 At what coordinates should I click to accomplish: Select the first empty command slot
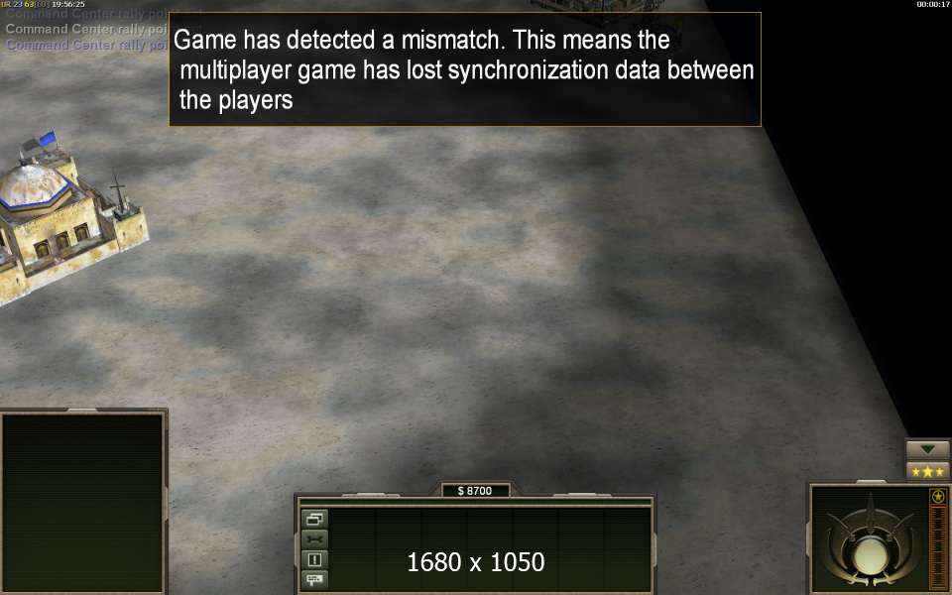(x=353, y=549)
